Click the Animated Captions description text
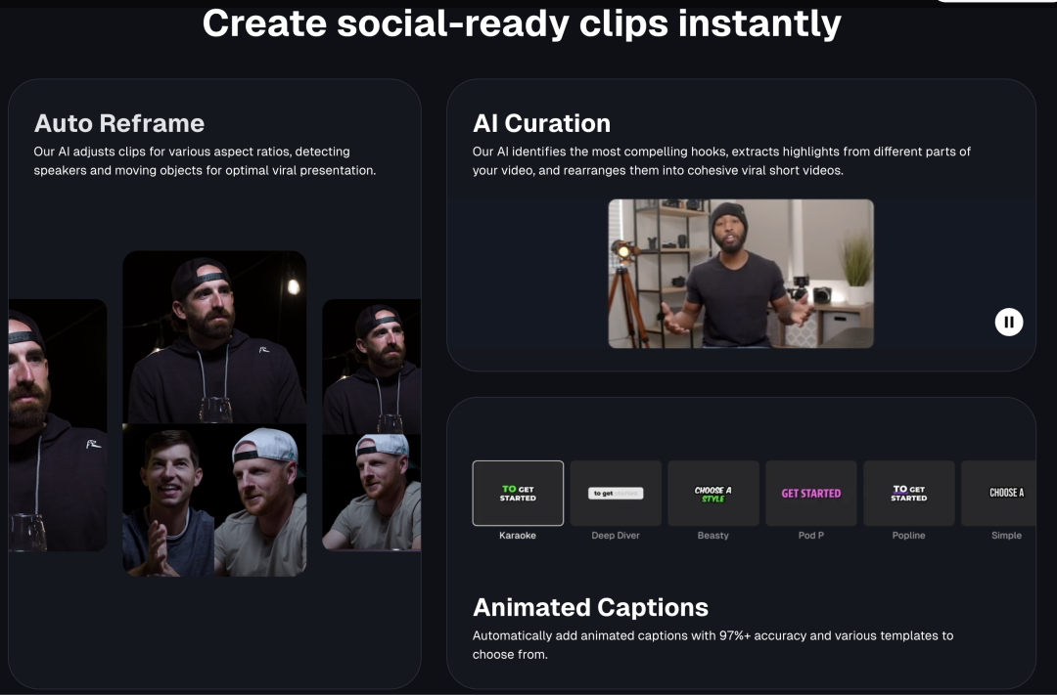 click(x=712, y=644)
